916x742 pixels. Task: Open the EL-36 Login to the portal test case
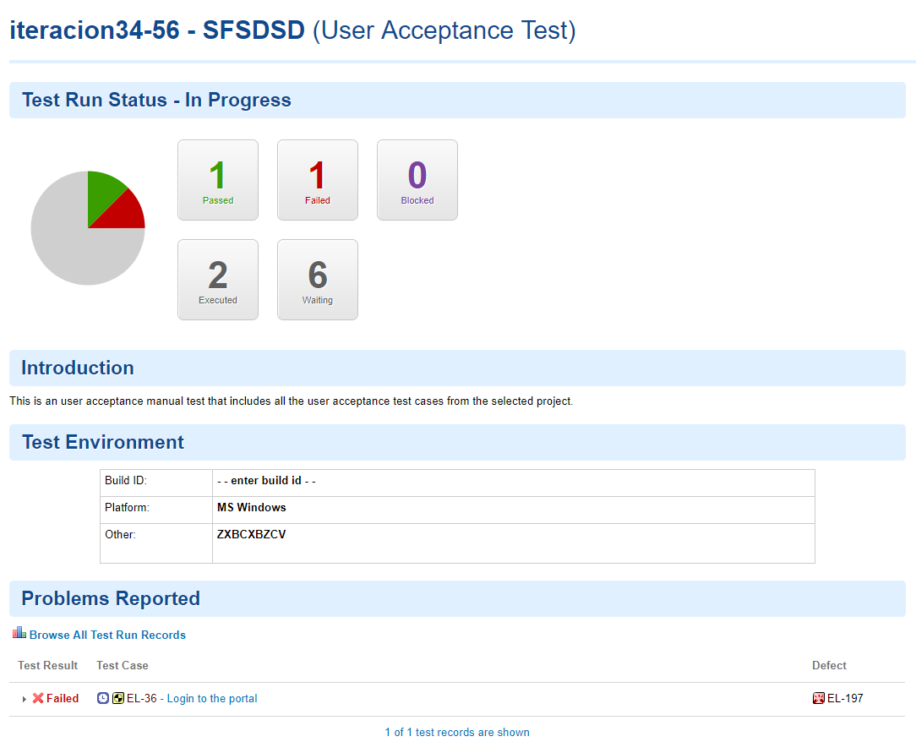point(192,698)
